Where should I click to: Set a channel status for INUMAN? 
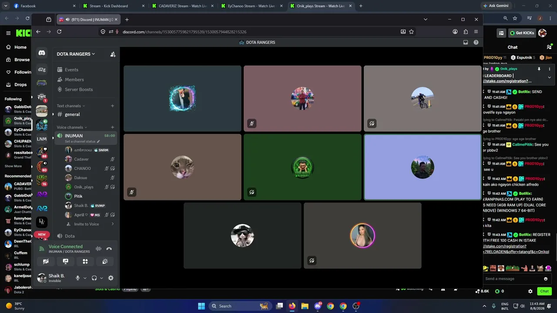(82, 142)
